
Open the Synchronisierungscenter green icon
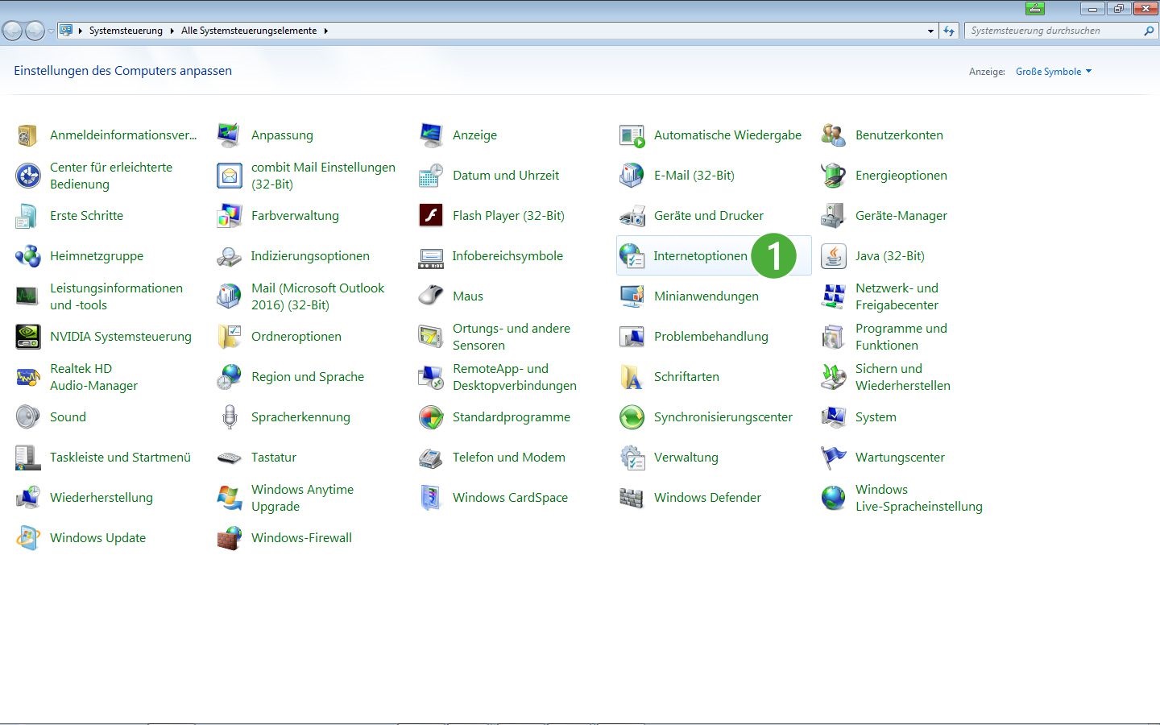pyautogui.click(x=632, y=417)
